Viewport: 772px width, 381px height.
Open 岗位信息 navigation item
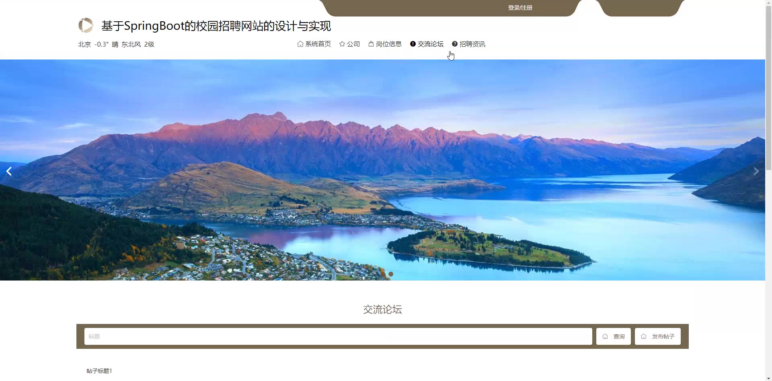pyautogui.click(x=385, y=44)
